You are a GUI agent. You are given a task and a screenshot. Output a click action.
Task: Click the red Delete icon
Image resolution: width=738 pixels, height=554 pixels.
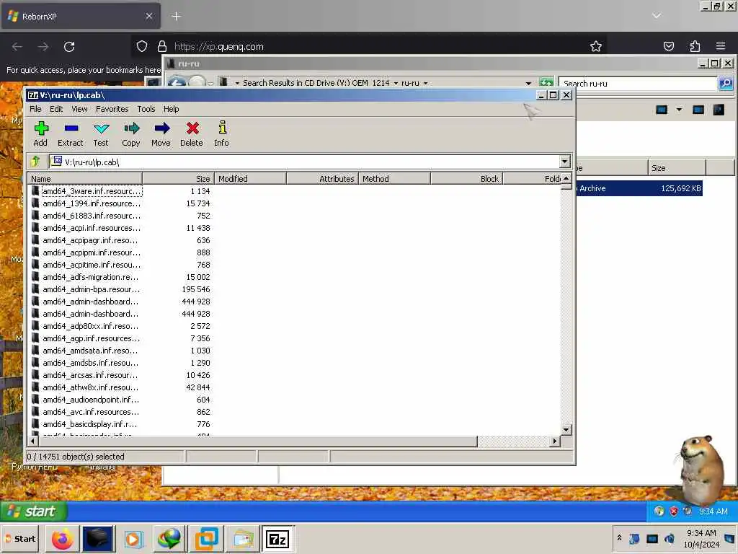click(192, 133)
